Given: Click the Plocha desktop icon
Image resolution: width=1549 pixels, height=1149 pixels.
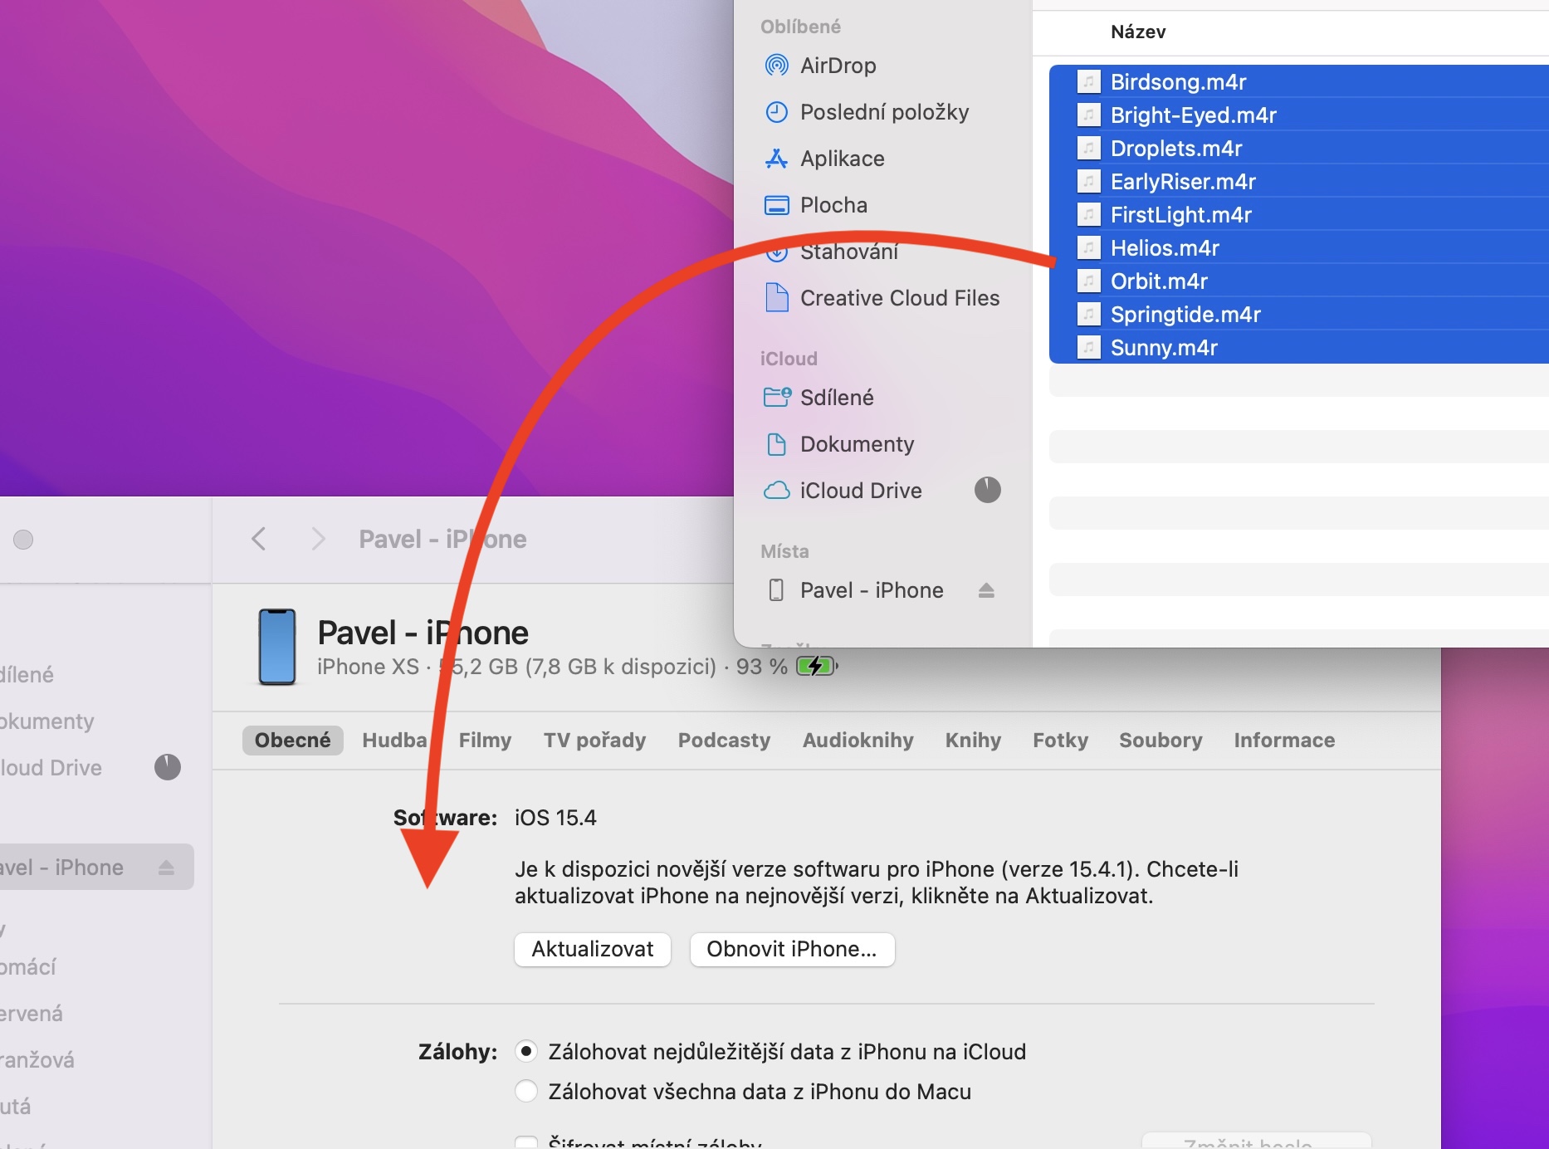Looking at the screenshot, I should click(776, 205).
